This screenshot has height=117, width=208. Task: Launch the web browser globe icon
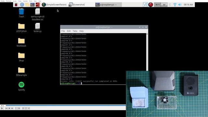click(22, 5)
